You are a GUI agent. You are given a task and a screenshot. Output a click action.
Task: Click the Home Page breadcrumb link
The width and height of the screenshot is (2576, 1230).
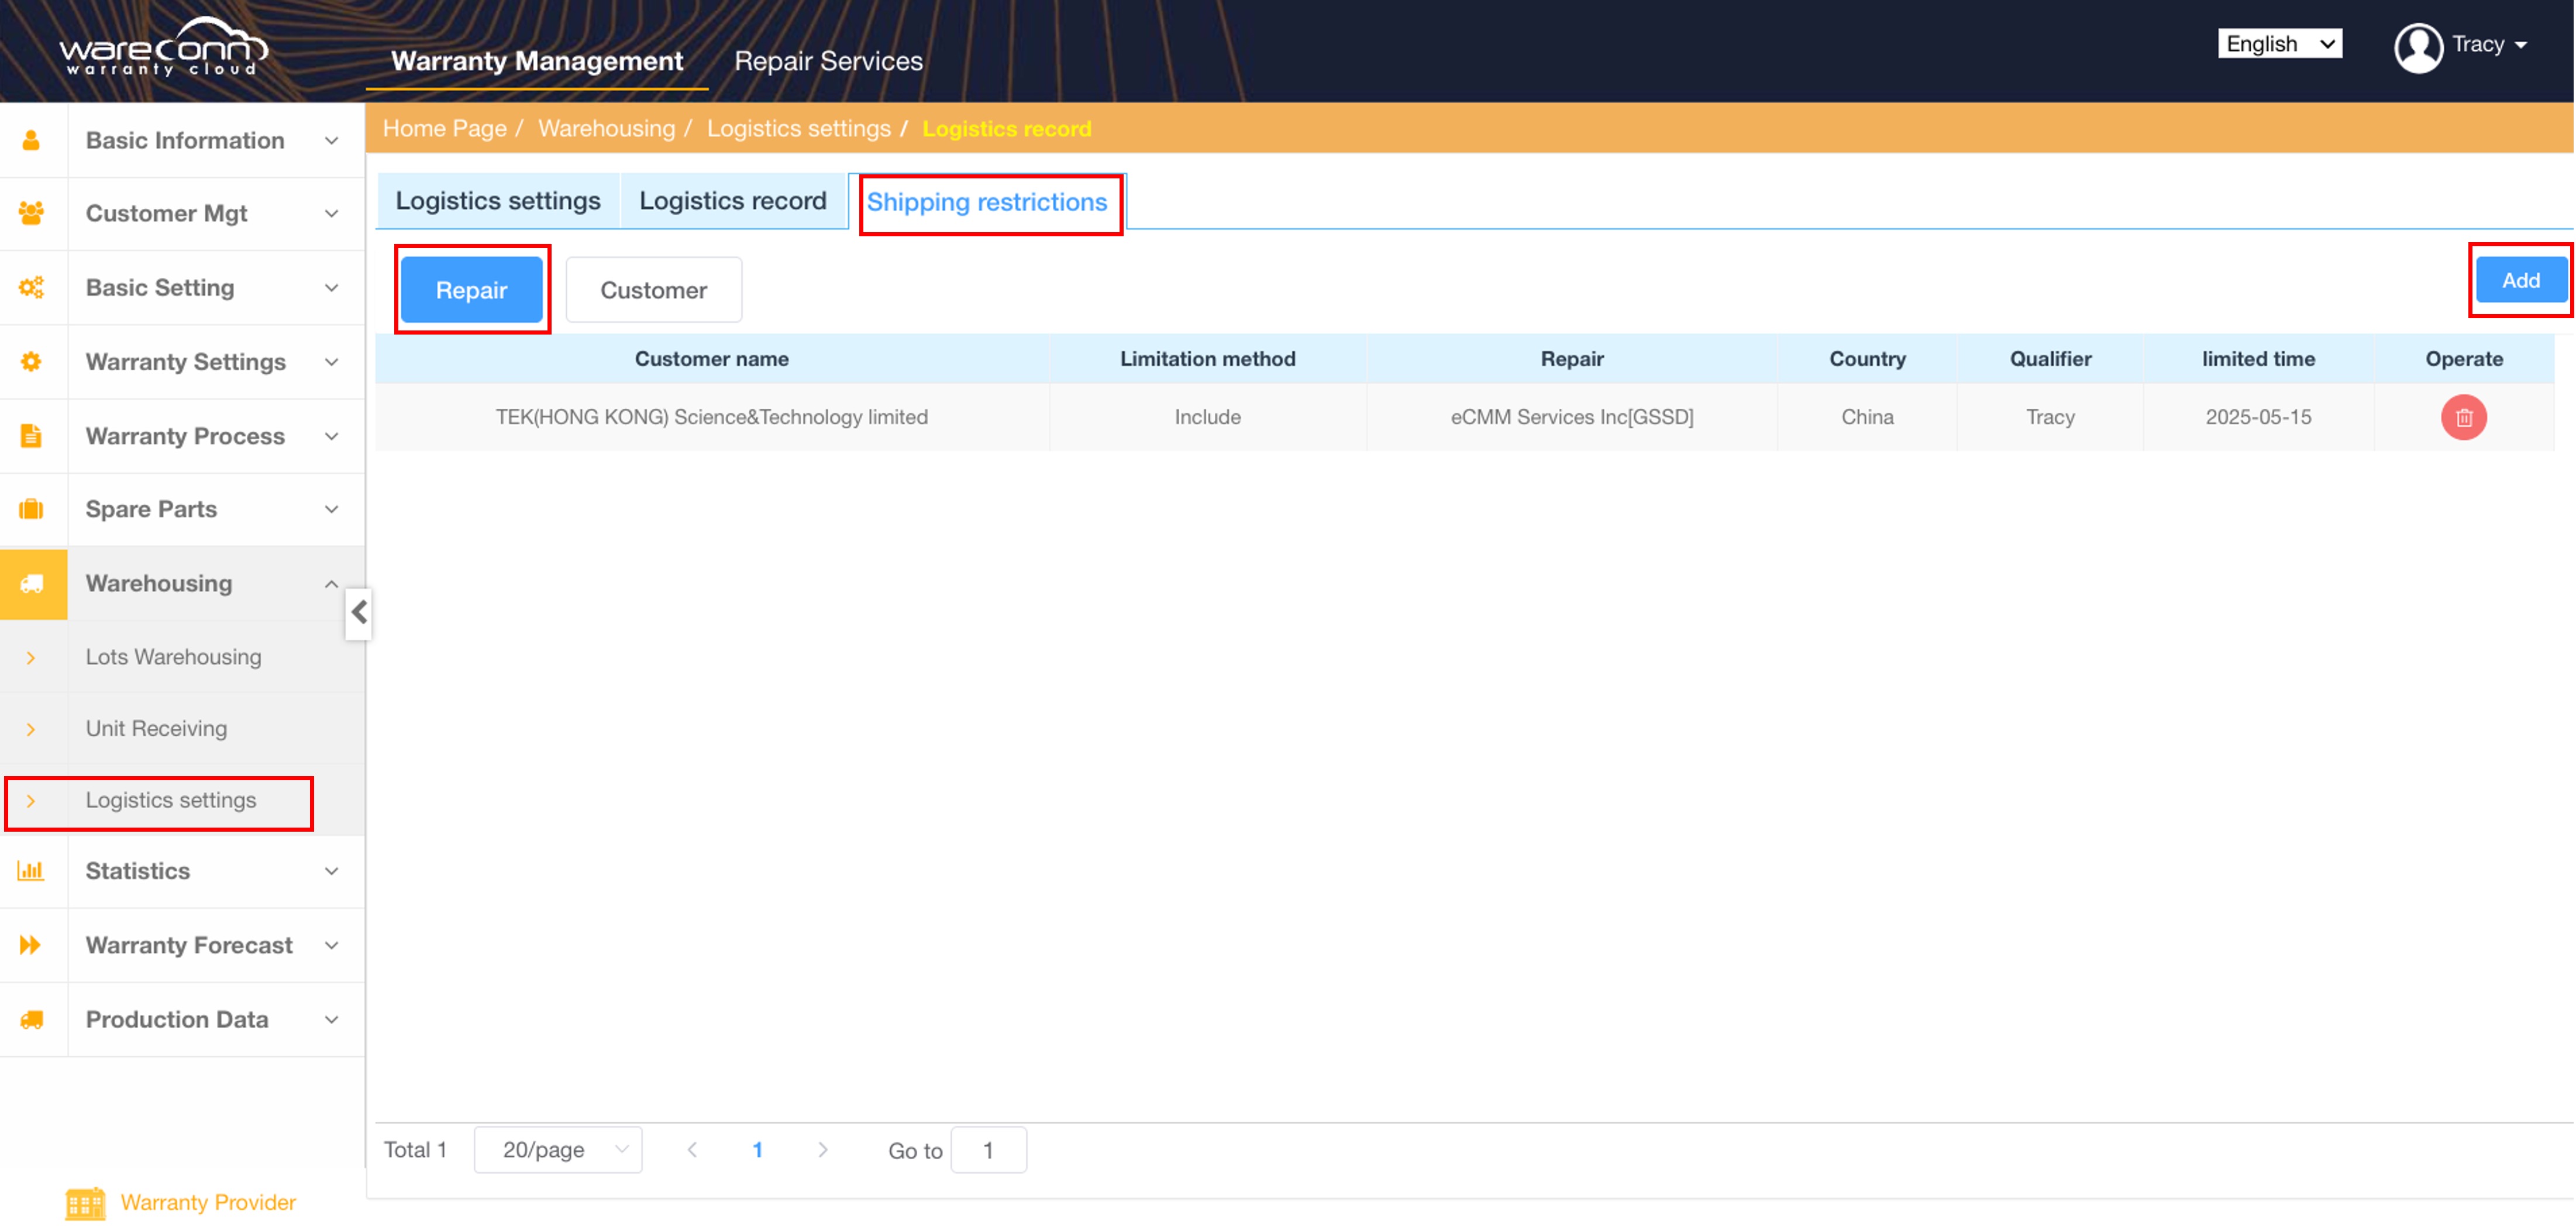(444, 129)
